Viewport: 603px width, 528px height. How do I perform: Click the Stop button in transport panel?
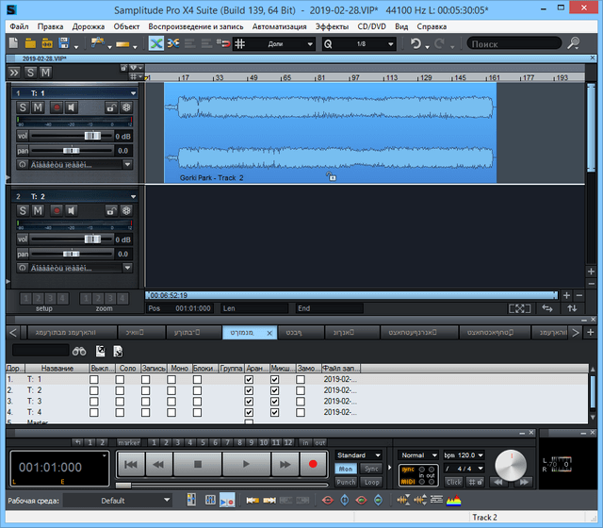click(x=198, y=464)
